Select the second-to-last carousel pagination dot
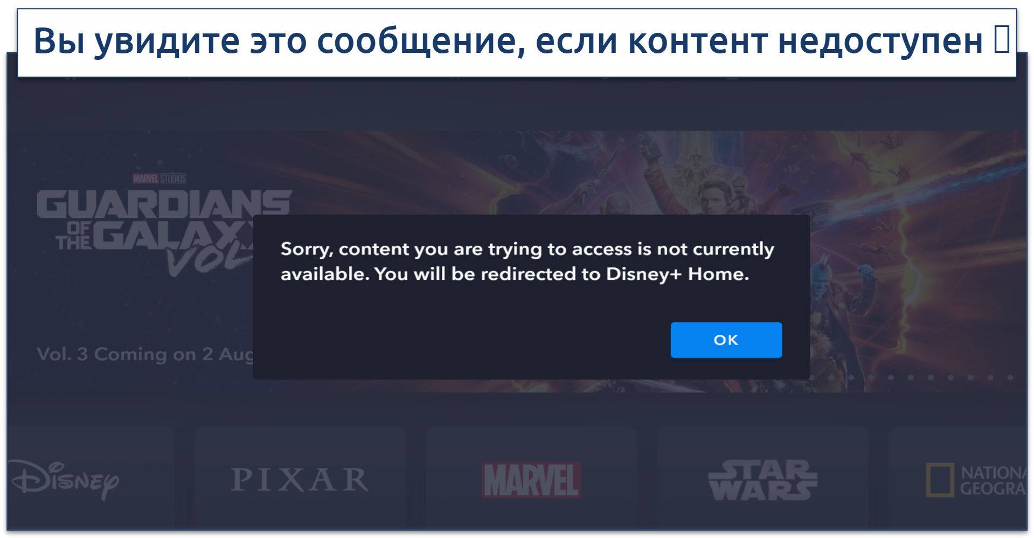 [x=990, y=378]
